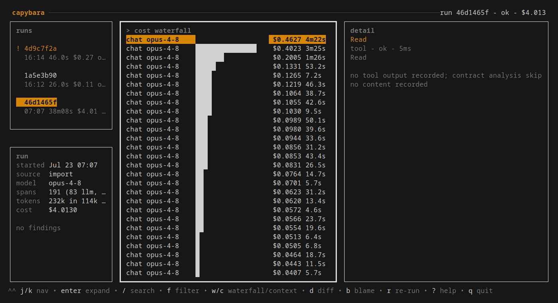
Task: Select the chat span costing $0.1331
Action: 226,67
